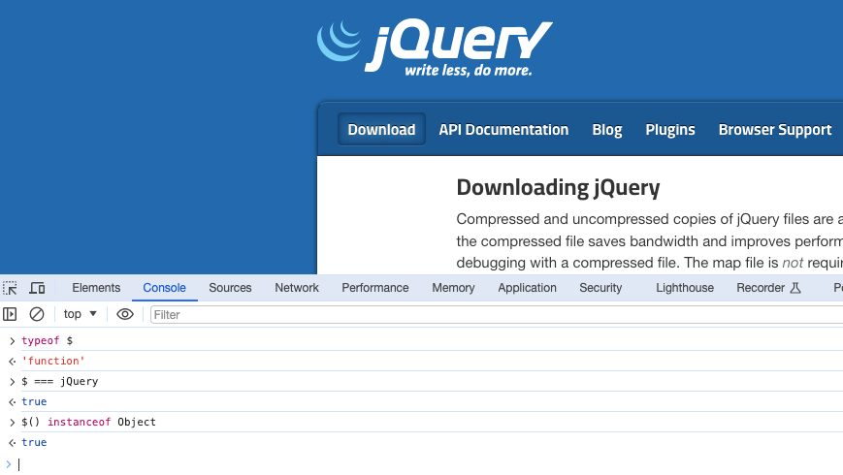The width and height of the screenshot is (843, 475).
Task: Open the top JavaScript context dropdown
Action: pos(81,314)
